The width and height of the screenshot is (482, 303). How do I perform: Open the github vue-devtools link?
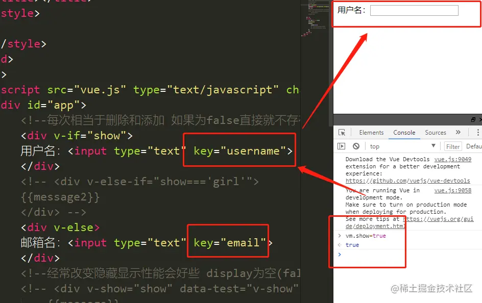click(x=407, y=181)
